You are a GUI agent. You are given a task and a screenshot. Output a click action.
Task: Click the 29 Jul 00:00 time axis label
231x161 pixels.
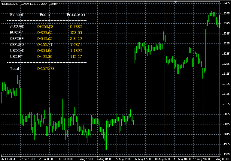pos(47,159)
